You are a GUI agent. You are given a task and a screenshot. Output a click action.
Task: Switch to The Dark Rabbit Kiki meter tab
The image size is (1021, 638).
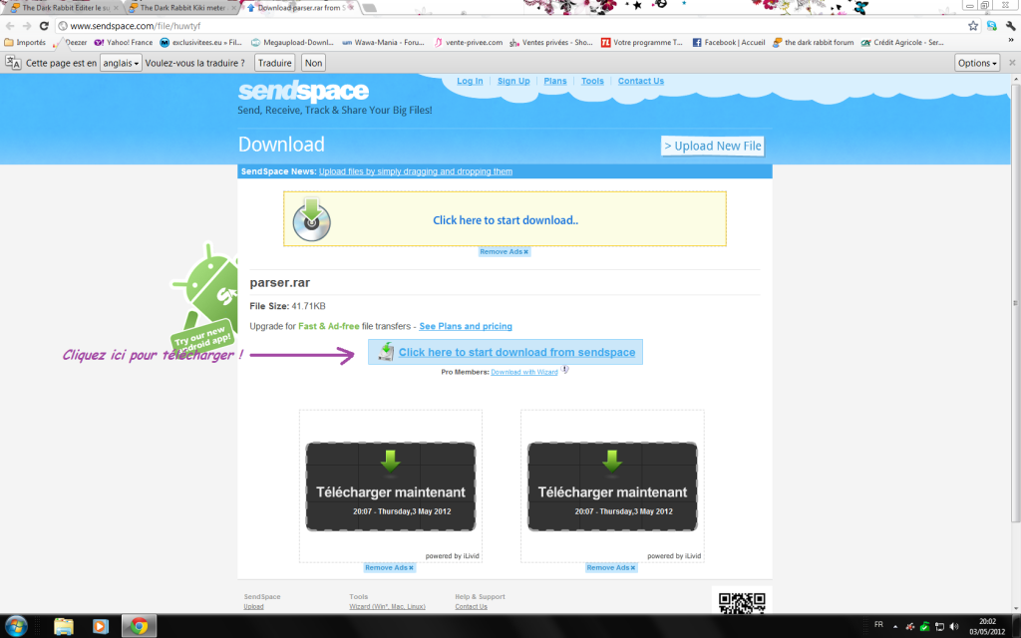click(183, 8)
